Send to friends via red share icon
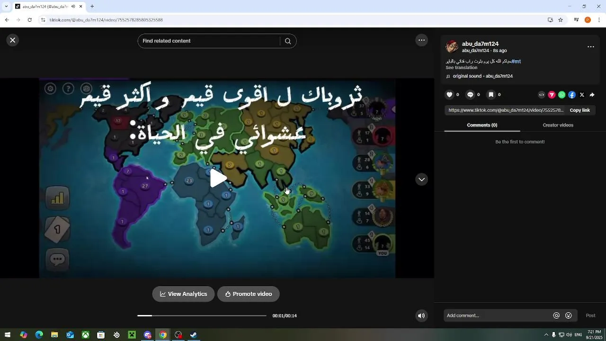The image size is (606, 341). point(552,95)
